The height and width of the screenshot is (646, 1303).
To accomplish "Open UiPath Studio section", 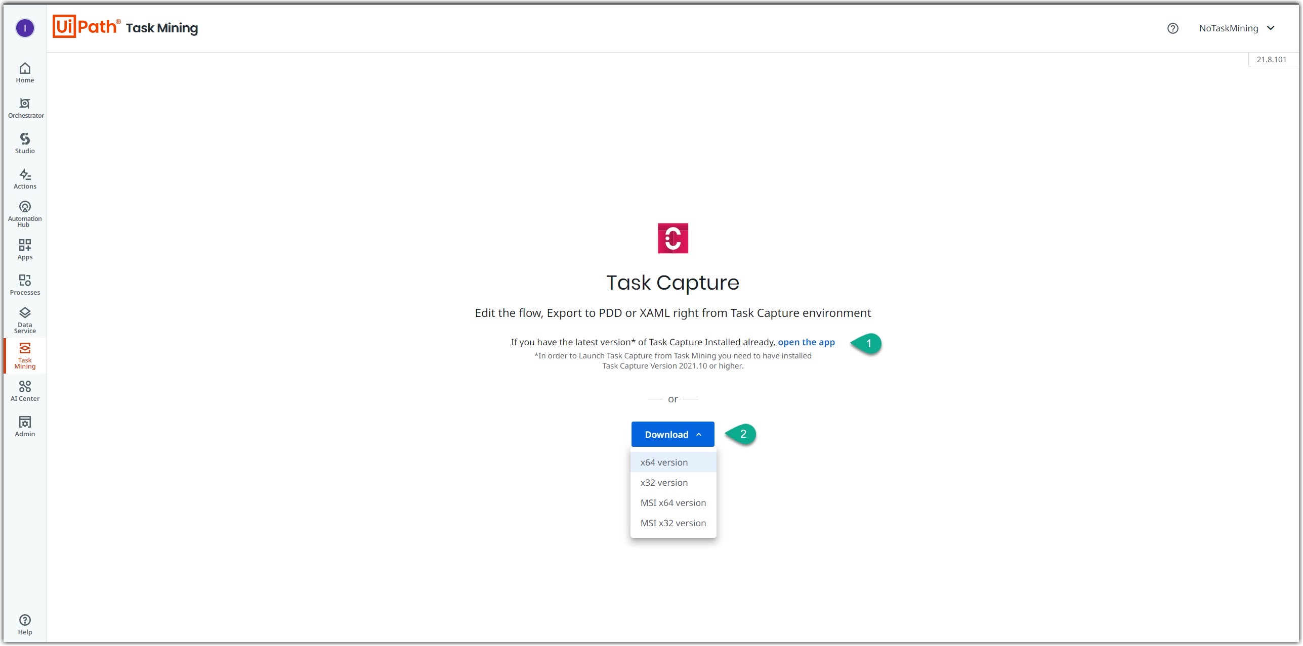I will click(24, 143).
